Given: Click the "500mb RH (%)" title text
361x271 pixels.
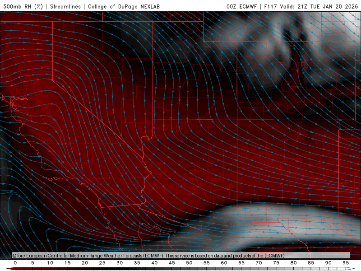Looking at the screenshot, I should [x=23, y=6].
